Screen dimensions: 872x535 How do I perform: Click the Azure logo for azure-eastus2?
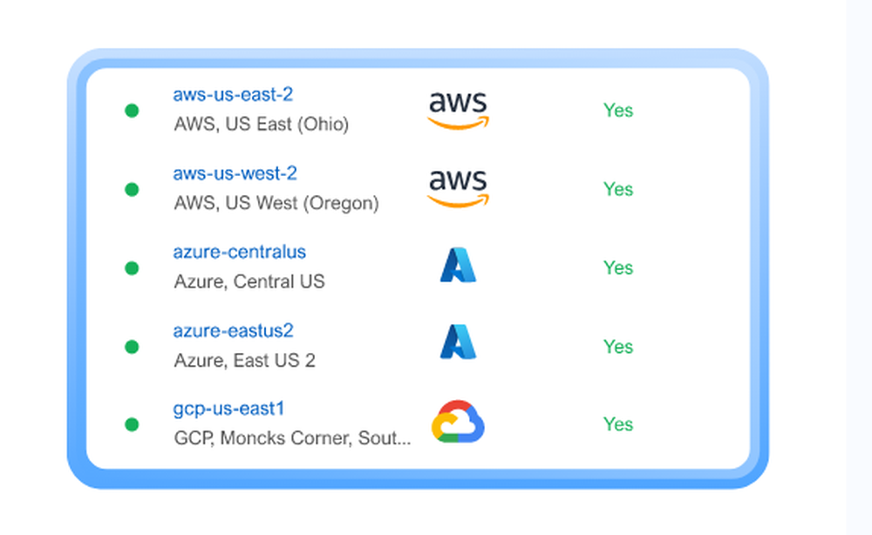459,342
